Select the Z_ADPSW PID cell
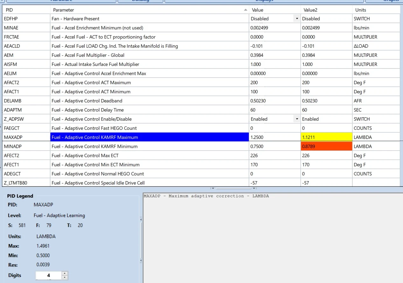403x283 pixels. (26, 119)
